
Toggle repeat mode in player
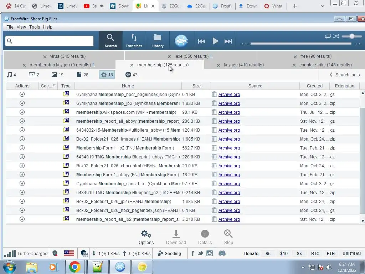coord(328,36)
